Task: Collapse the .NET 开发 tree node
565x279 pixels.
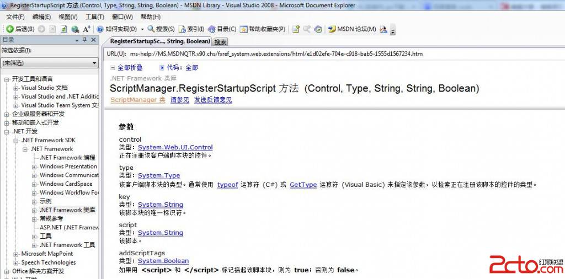Action: (x=7, y=132)
